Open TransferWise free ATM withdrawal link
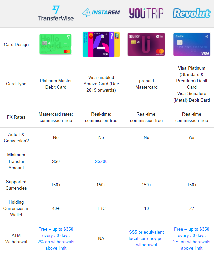 (56, 239)
